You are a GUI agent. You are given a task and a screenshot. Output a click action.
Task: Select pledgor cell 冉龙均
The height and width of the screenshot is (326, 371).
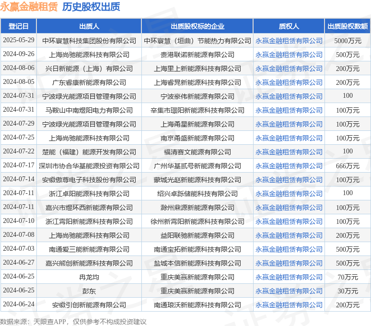pos(89,277)
